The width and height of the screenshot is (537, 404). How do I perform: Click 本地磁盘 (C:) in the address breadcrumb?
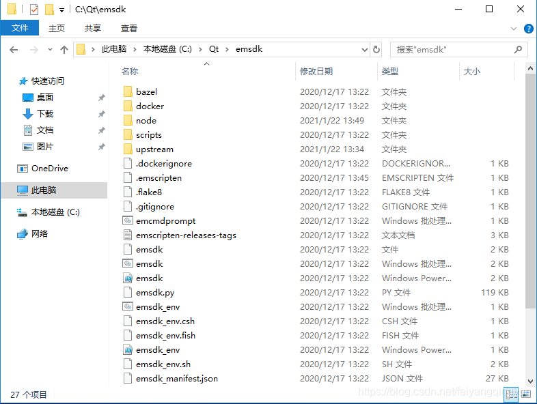pyautogui.click(x=167, y=49)
